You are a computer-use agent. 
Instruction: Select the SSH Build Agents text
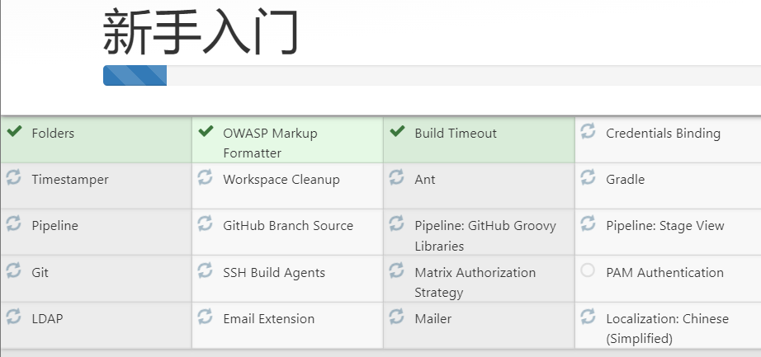point(274,273)
